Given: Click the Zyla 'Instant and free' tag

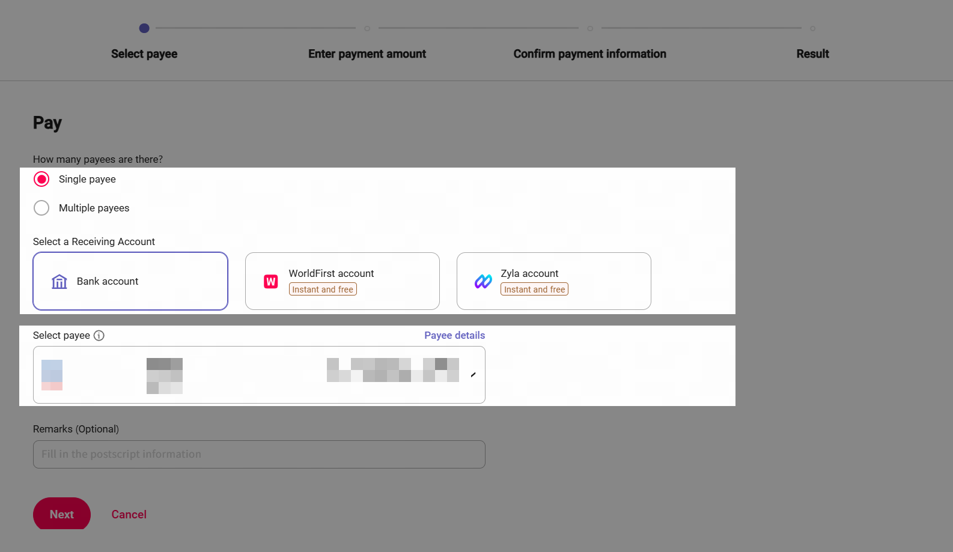Looking at the screenshot, I should [x=535, y=290].
